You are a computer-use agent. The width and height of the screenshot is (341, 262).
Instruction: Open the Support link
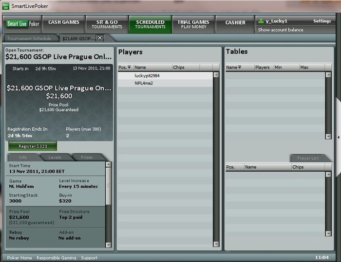tap(89, 258)
